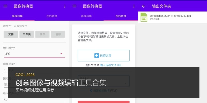Focus the 图像质量 1...100 input field
This screenshot has width=207, height=103.
pyautogui.click(x=34, y=70)
